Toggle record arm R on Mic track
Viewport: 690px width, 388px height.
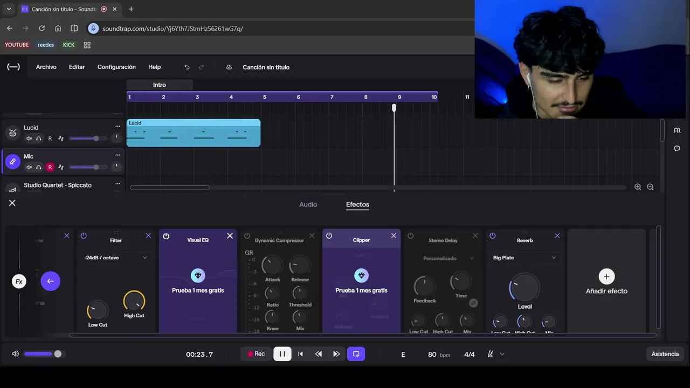[x=50, y=167]
